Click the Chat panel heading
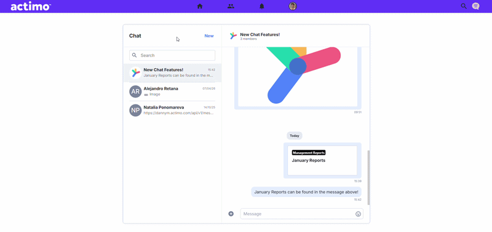This screenshot has width=492, height=232. (135, 36)
